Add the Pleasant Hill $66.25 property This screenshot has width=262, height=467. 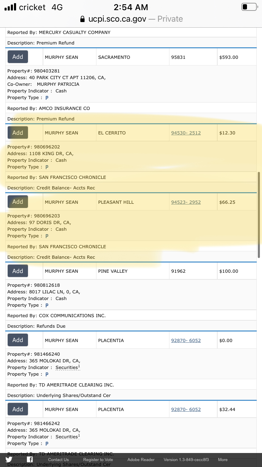[x=18, y=202]
